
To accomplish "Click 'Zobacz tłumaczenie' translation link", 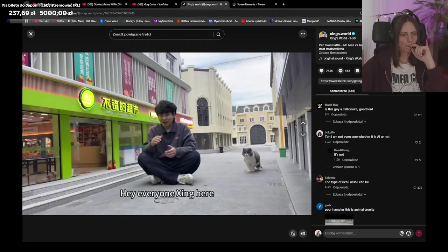I will (x=333, y=53).
